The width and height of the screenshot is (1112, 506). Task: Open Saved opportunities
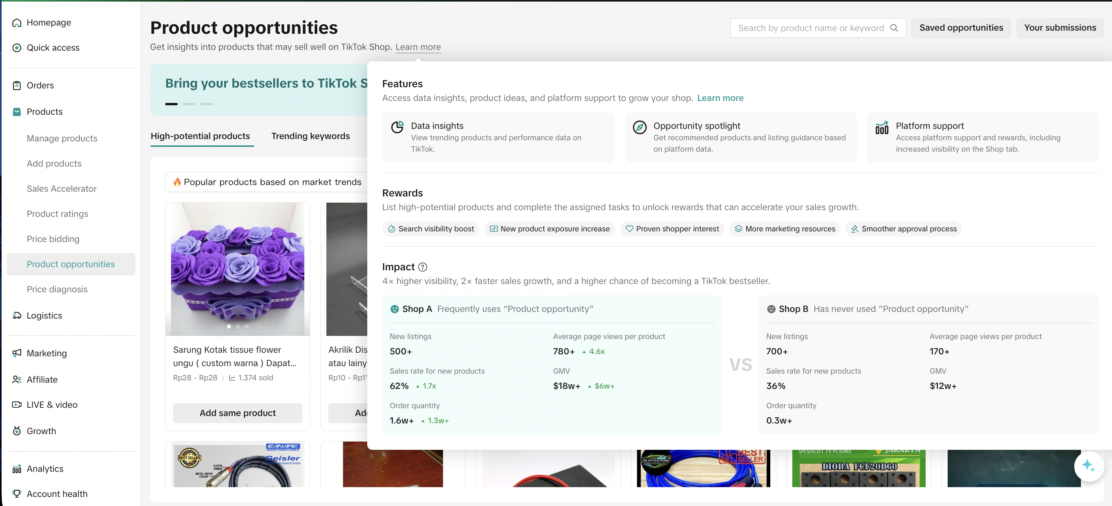coord(961,27)
